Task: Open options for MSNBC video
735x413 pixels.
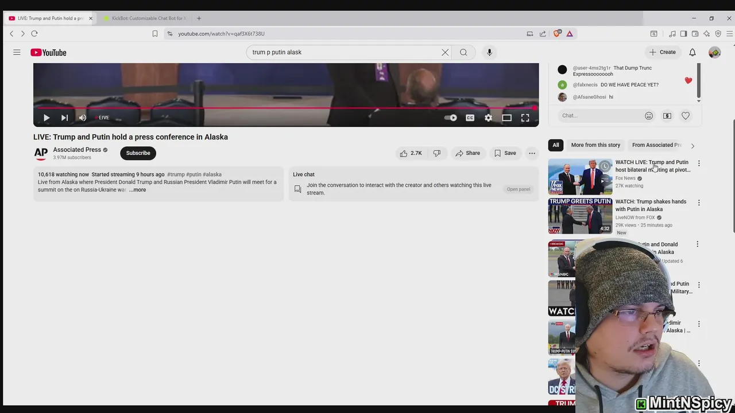Action: click(698, 244)
